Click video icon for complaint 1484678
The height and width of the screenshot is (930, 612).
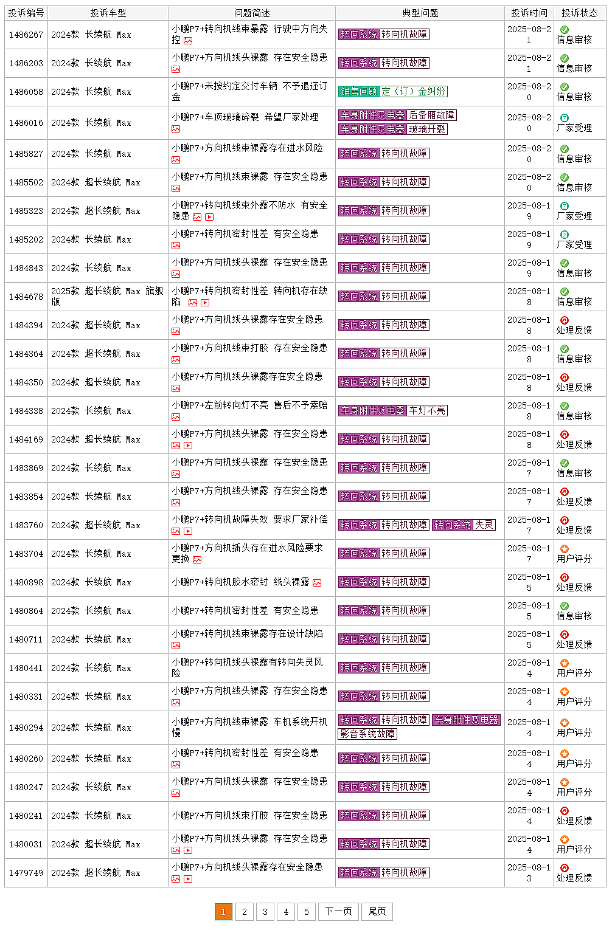tap(205, 303)
